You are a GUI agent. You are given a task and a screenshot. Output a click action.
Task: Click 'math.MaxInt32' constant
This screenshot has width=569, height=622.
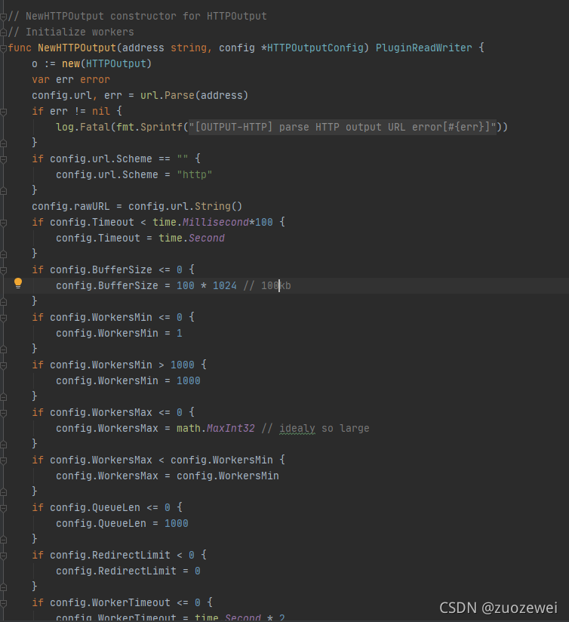(x=215, y=429)
